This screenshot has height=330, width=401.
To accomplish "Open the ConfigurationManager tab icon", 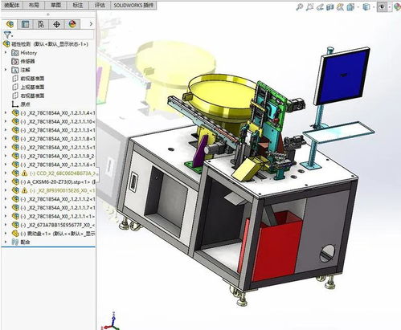I will [x=41, y=24].
